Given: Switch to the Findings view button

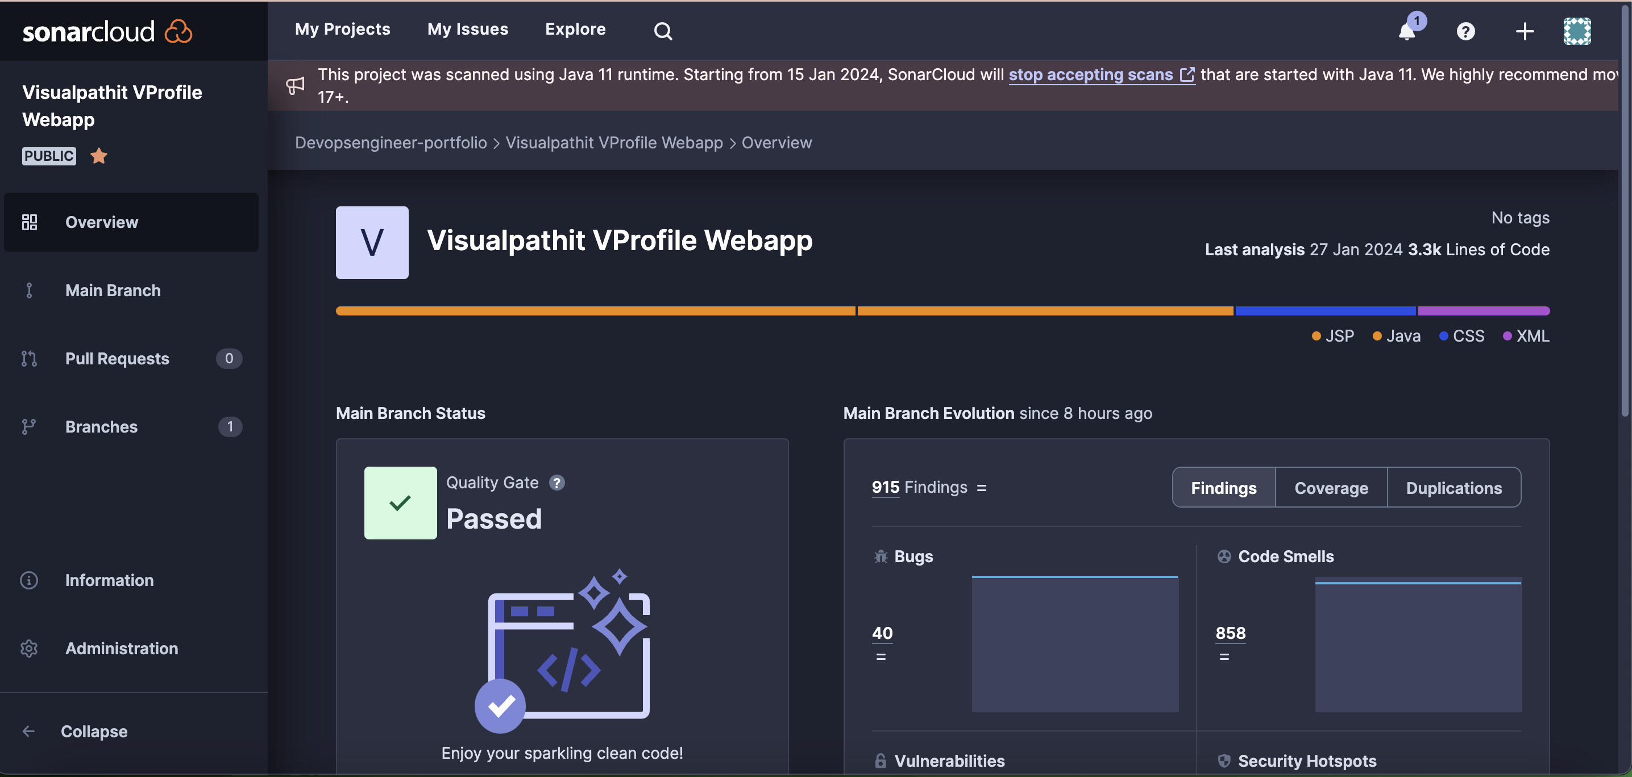Looking at the screenshot, I should (1223, 488).
